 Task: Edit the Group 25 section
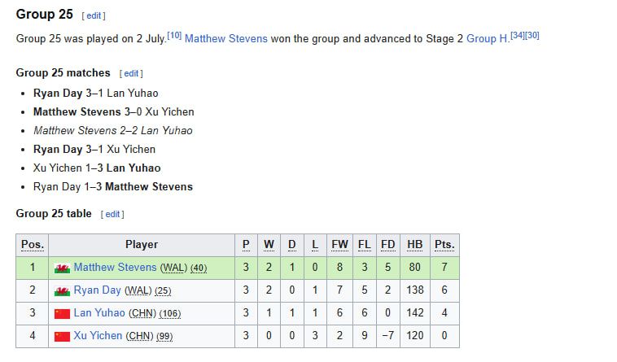pyautogui.click(x=94, y=15)
